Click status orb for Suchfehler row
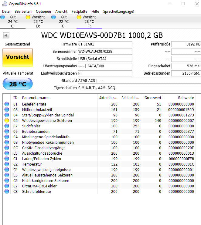 point(7,126)
